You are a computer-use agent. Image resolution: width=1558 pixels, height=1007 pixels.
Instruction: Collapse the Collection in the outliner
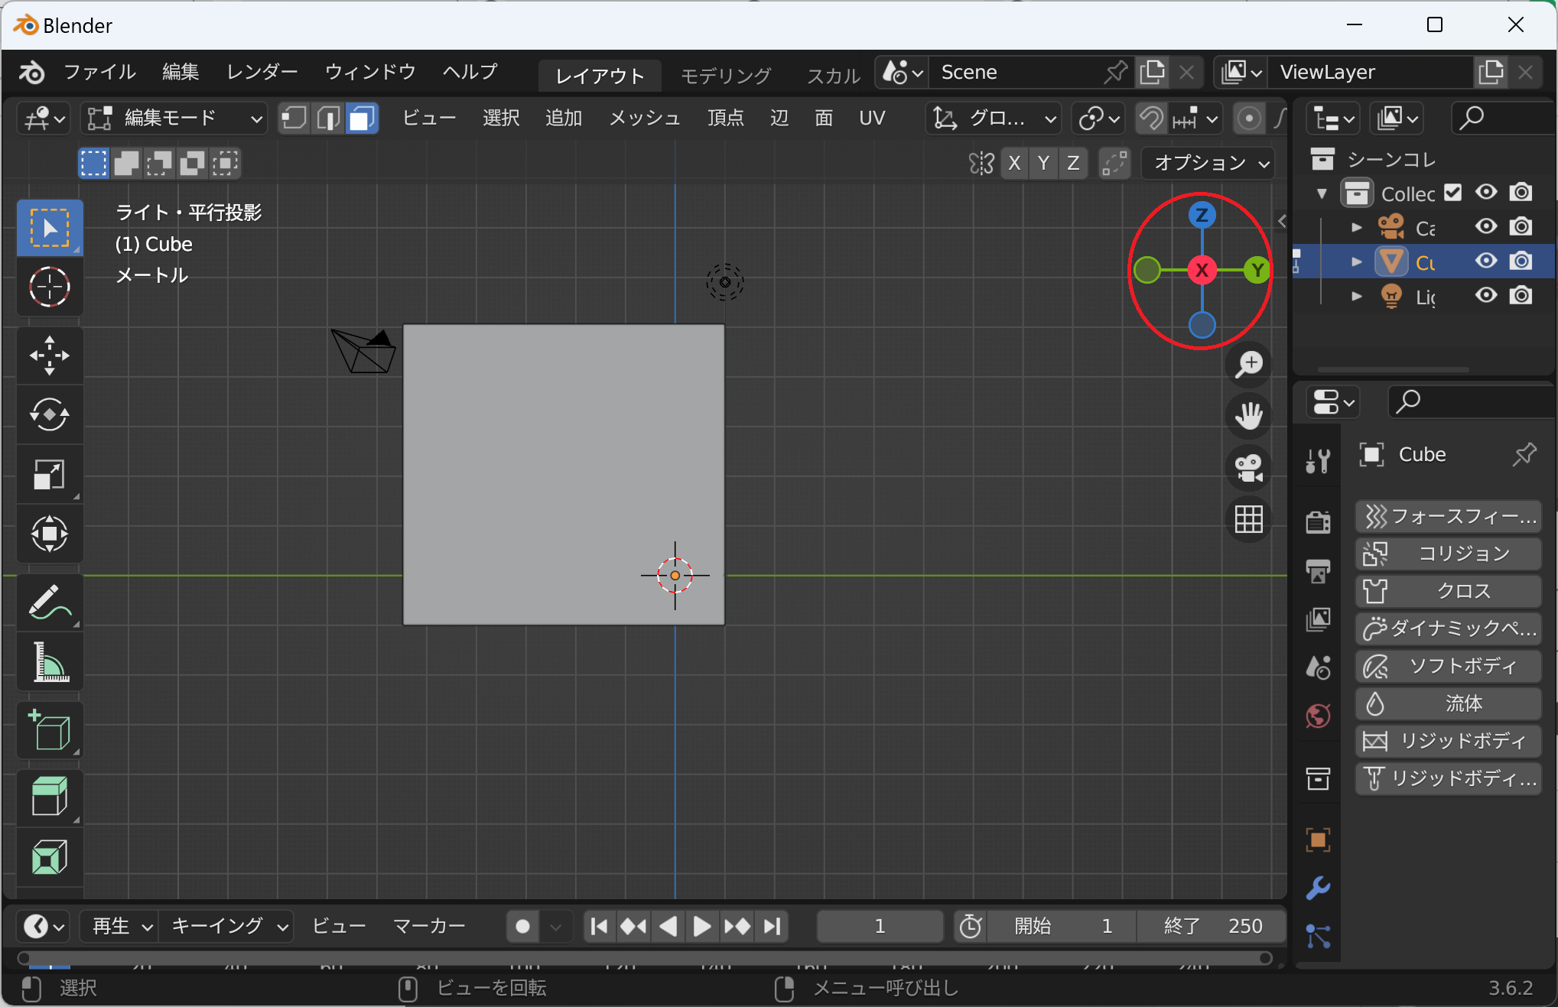[x=1320, y=193]
